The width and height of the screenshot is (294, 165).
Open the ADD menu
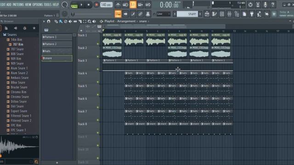coord(9,5)
